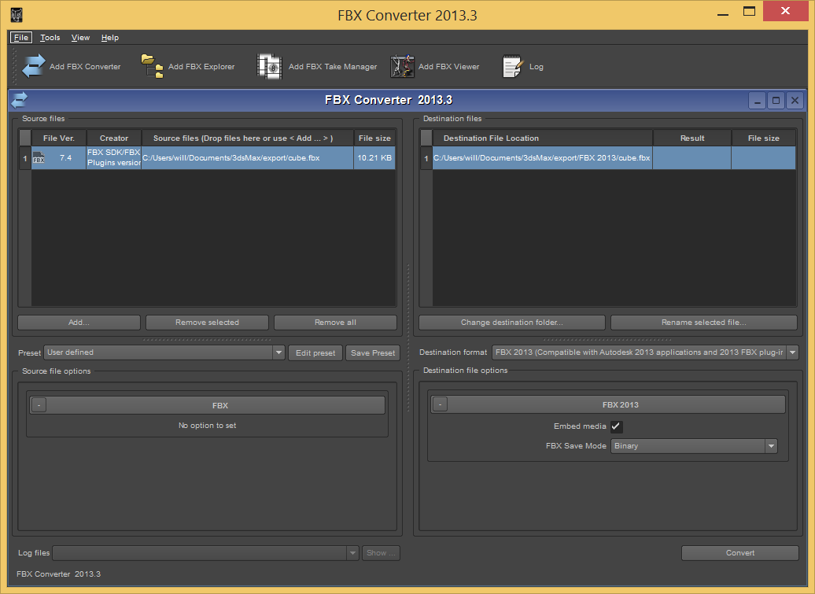Click Add FBX Explorer toolbar label
The height and width of the screenshot is (594, 815).
(201, 67)
